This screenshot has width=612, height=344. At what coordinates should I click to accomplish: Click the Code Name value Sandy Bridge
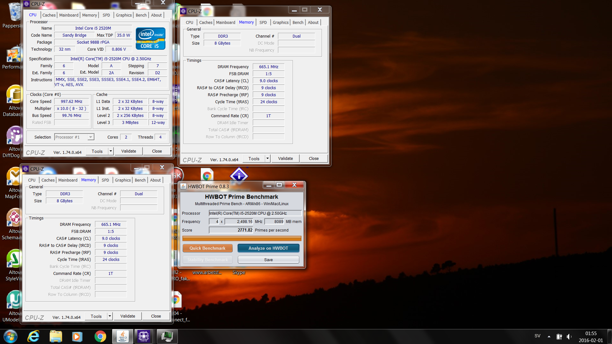(74, 35)
